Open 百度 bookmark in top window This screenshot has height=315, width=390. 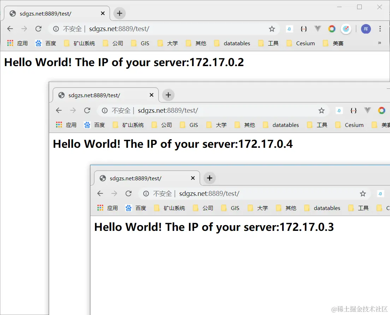click(x=46, y=43)
